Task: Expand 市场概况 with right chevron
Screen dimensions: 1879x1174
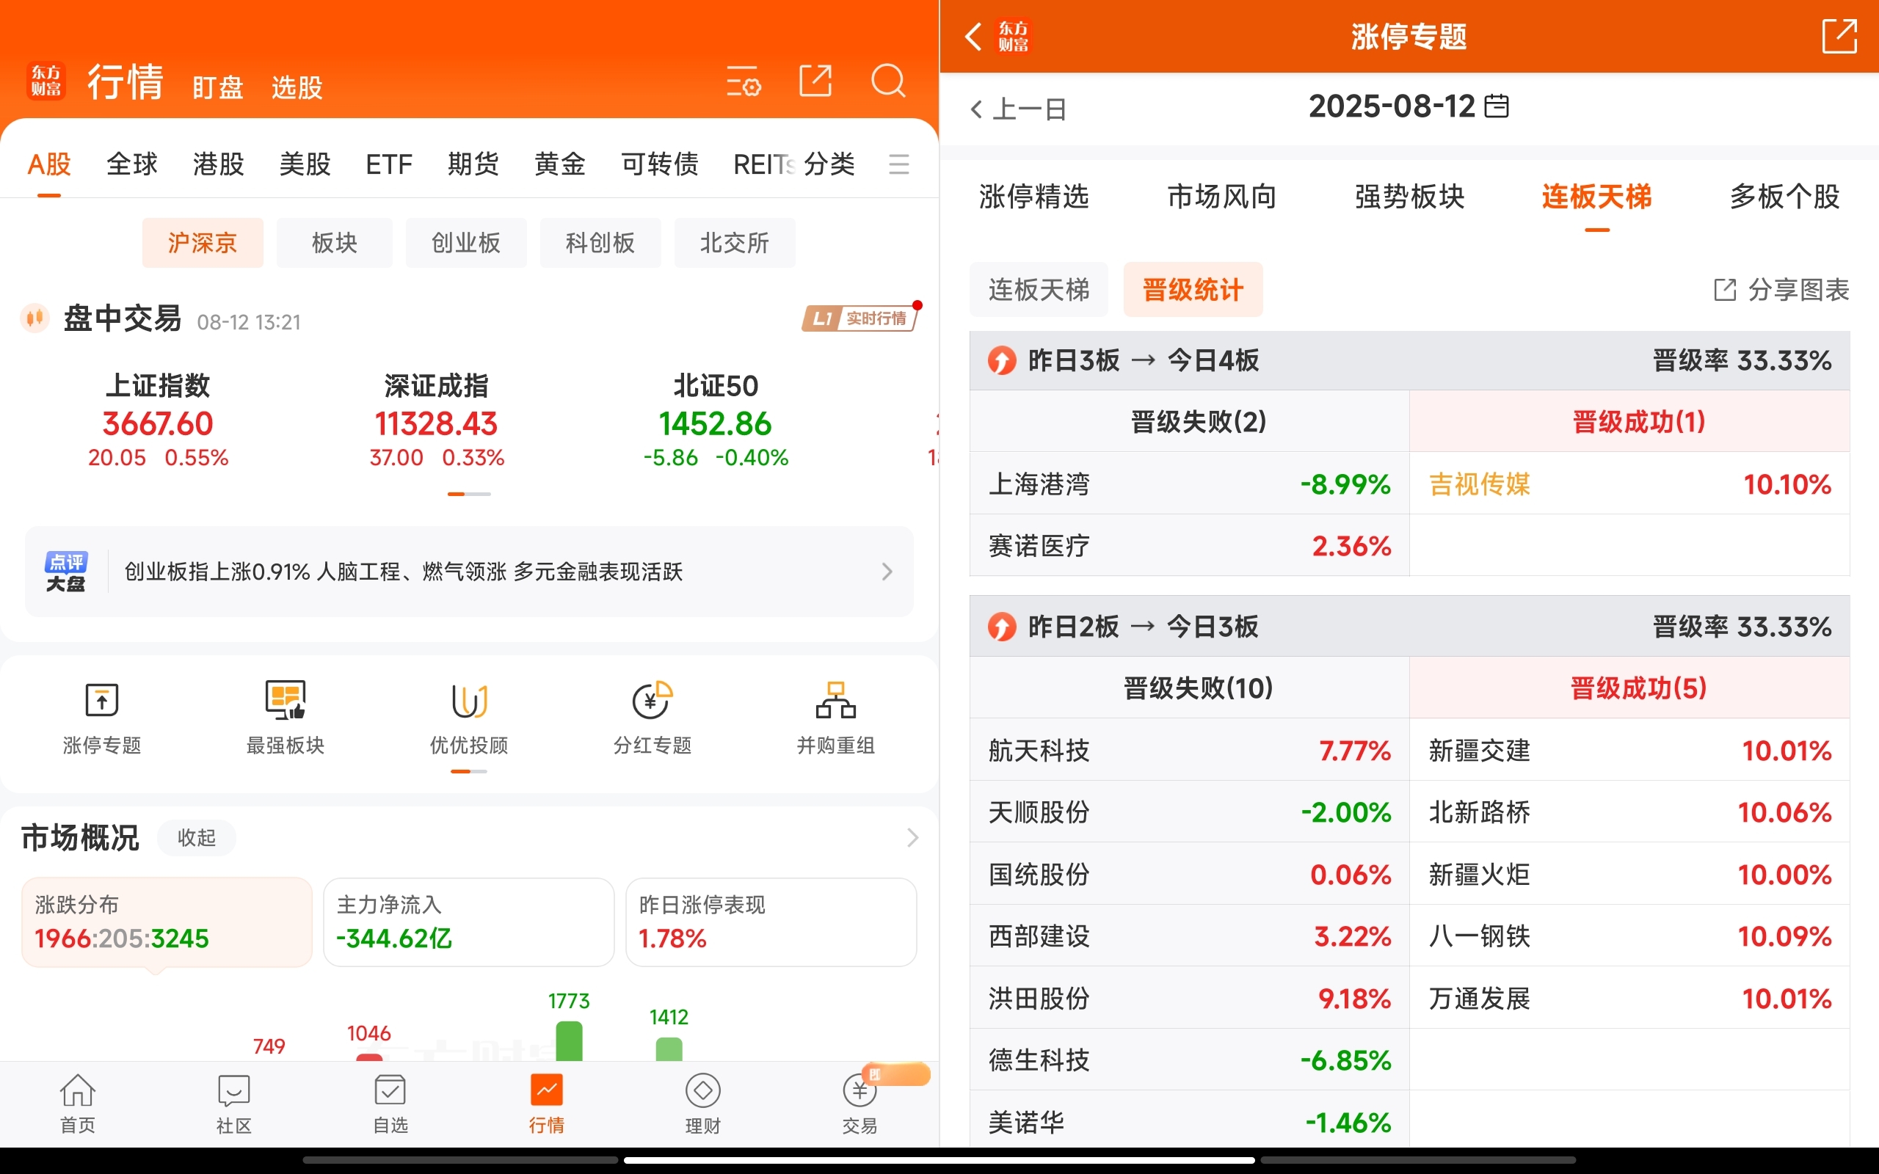Action: coord(912,838)
